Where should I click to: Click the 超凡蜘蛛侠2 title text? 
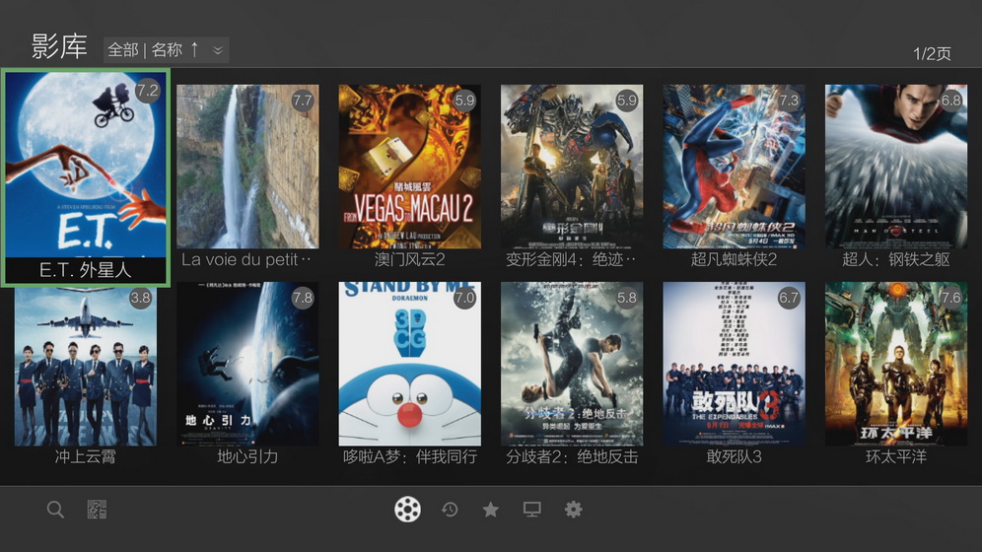pos(734,259)
